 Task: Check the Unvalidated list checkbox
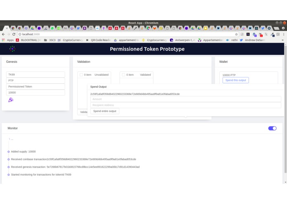(81, 75)
